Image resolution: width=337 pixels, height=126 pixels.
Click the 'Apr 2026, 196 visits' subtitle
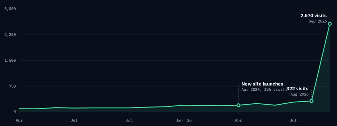pos(264,90)
